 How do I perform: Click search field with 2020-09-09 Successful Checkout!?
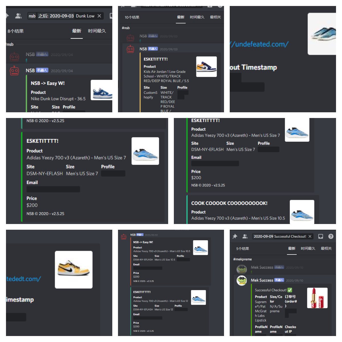coord(283,236)
